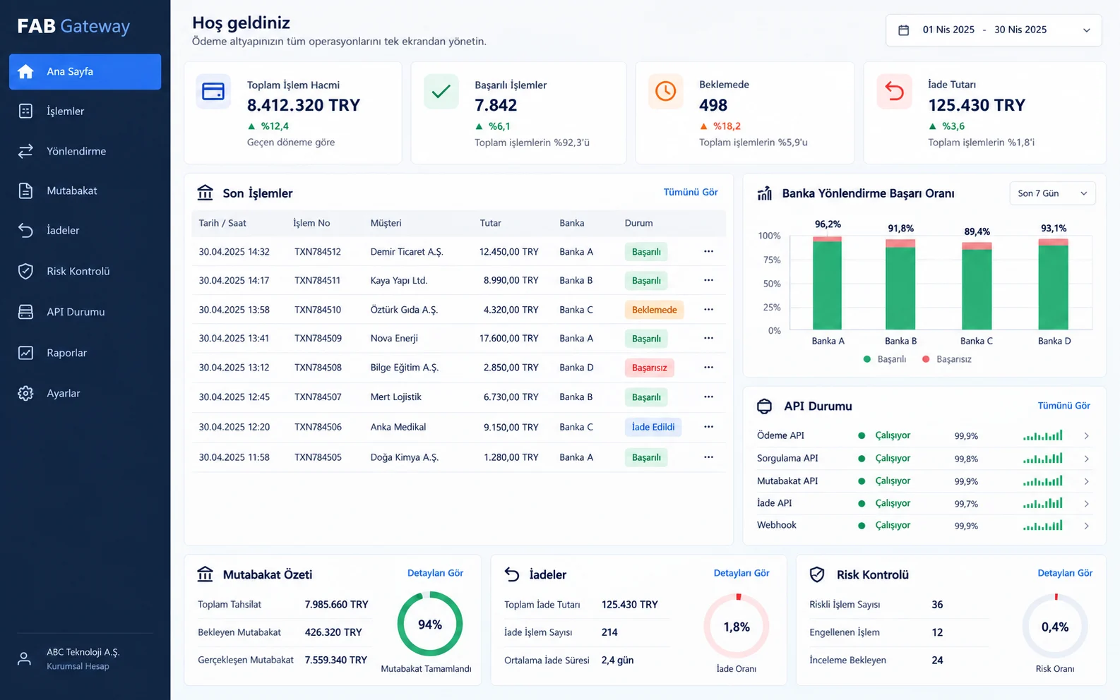Click the calendar icon in date range picker
The image size is (1120, 700).
pos(903,30)
